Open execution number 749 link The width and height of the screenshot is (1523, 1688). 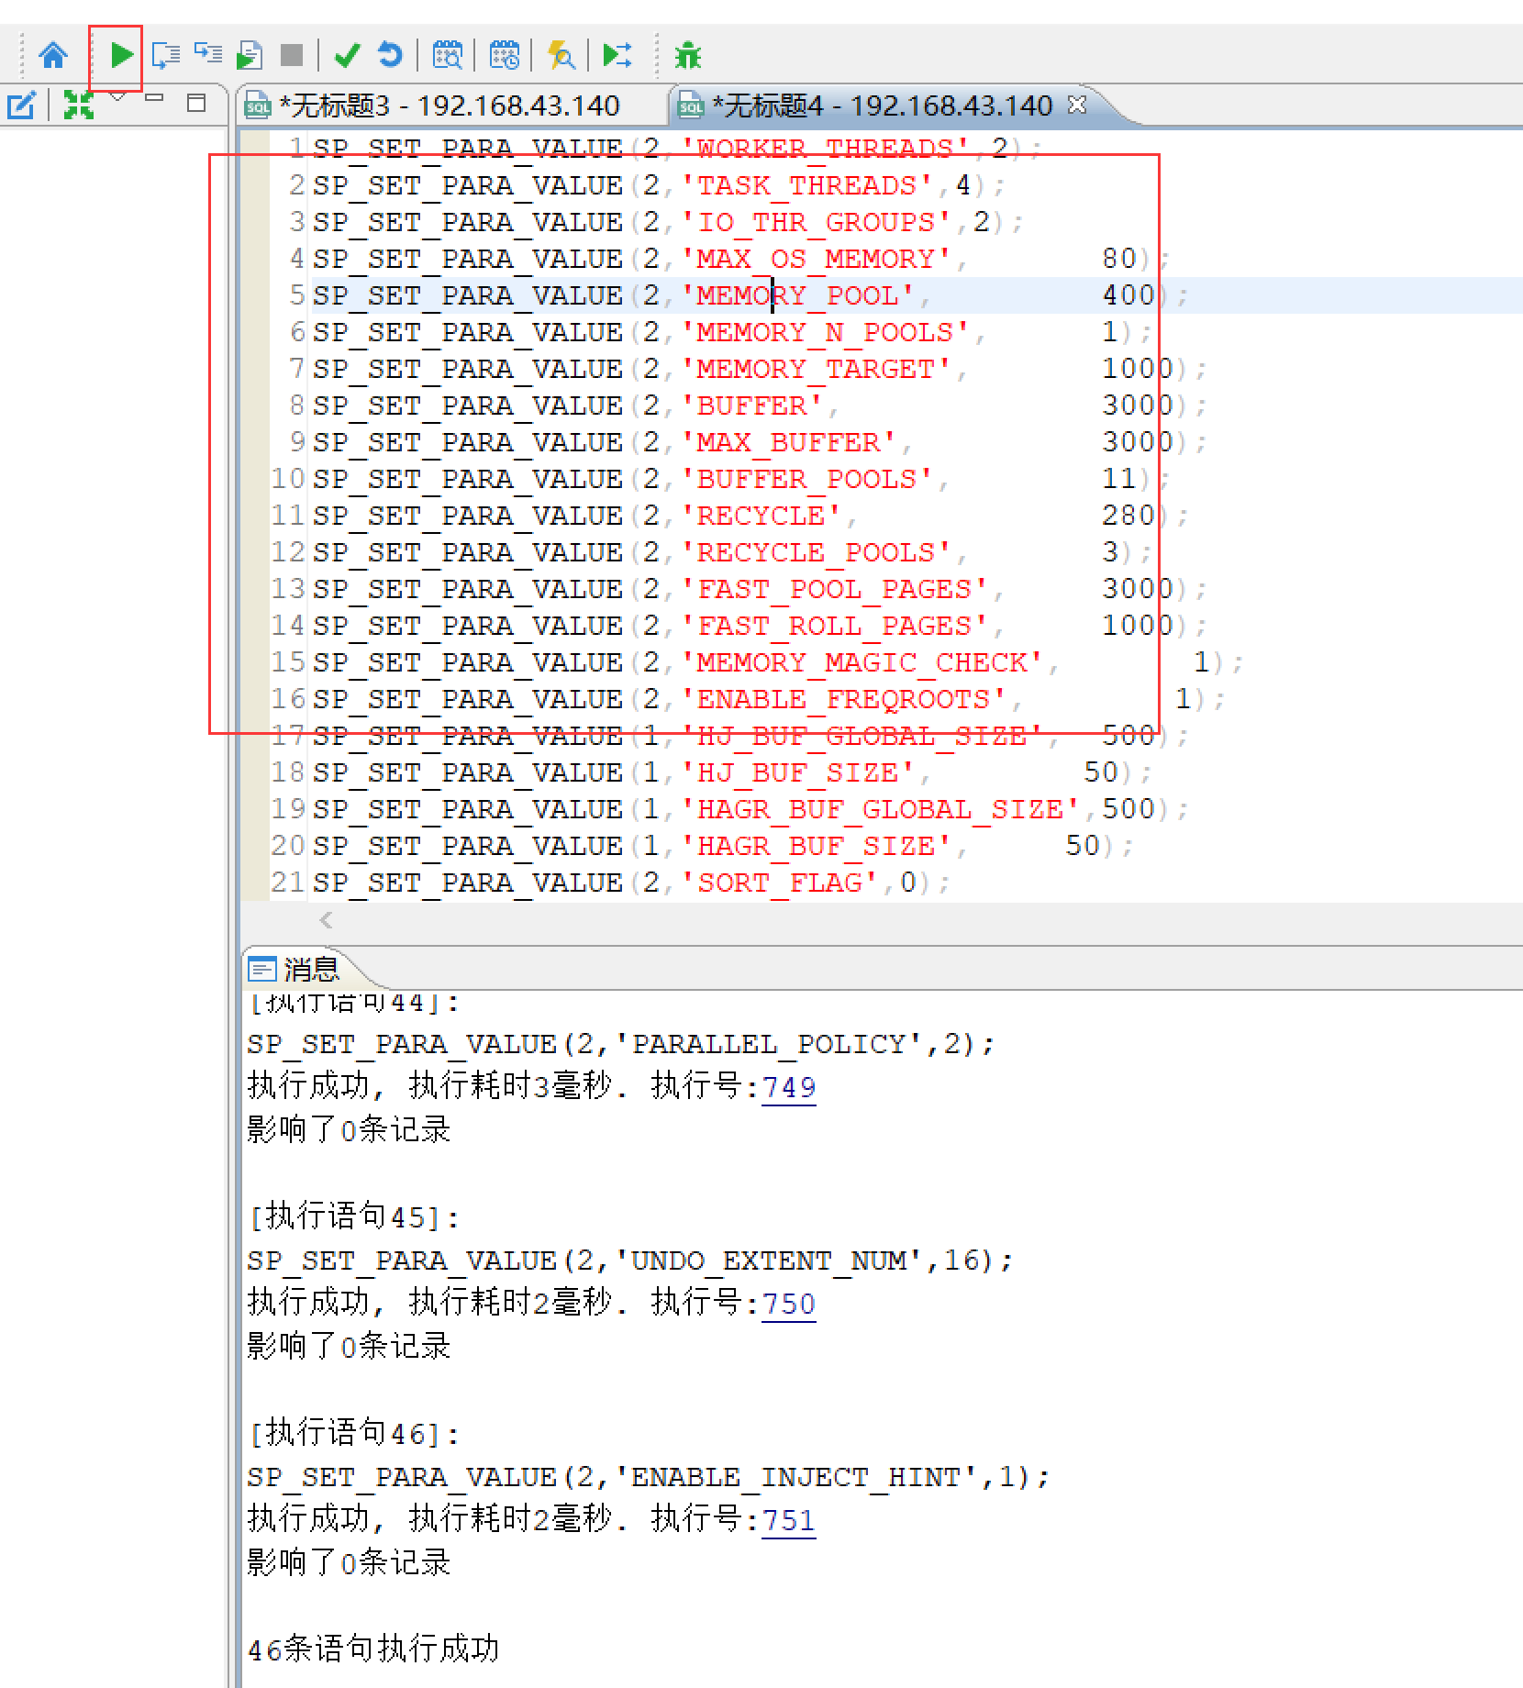coord(789,1088)
